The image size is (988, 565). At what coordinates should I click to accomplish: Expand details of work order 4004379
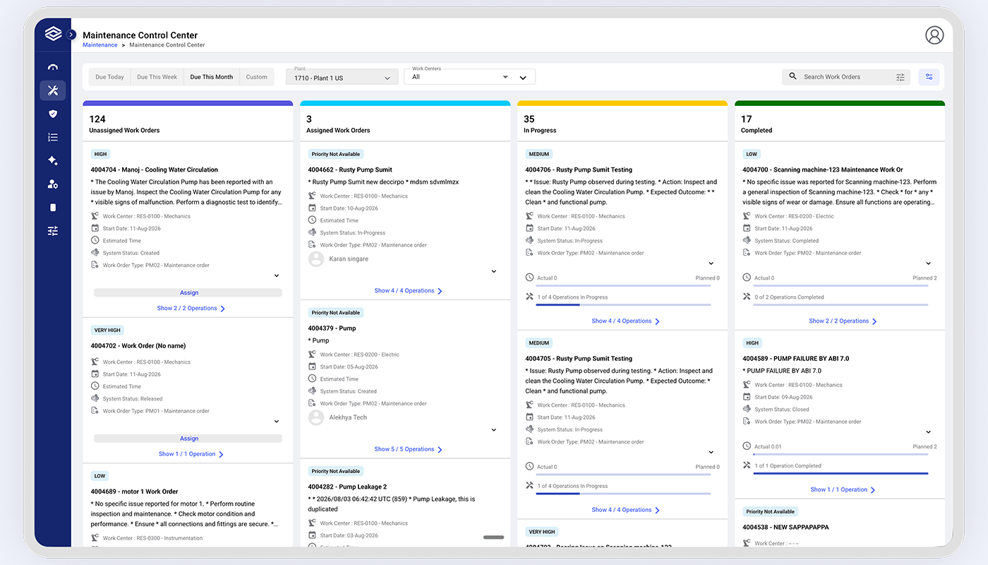pos(494,430)
